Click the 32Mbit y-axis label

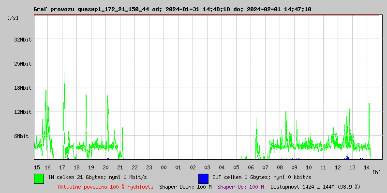coord(23,40)
